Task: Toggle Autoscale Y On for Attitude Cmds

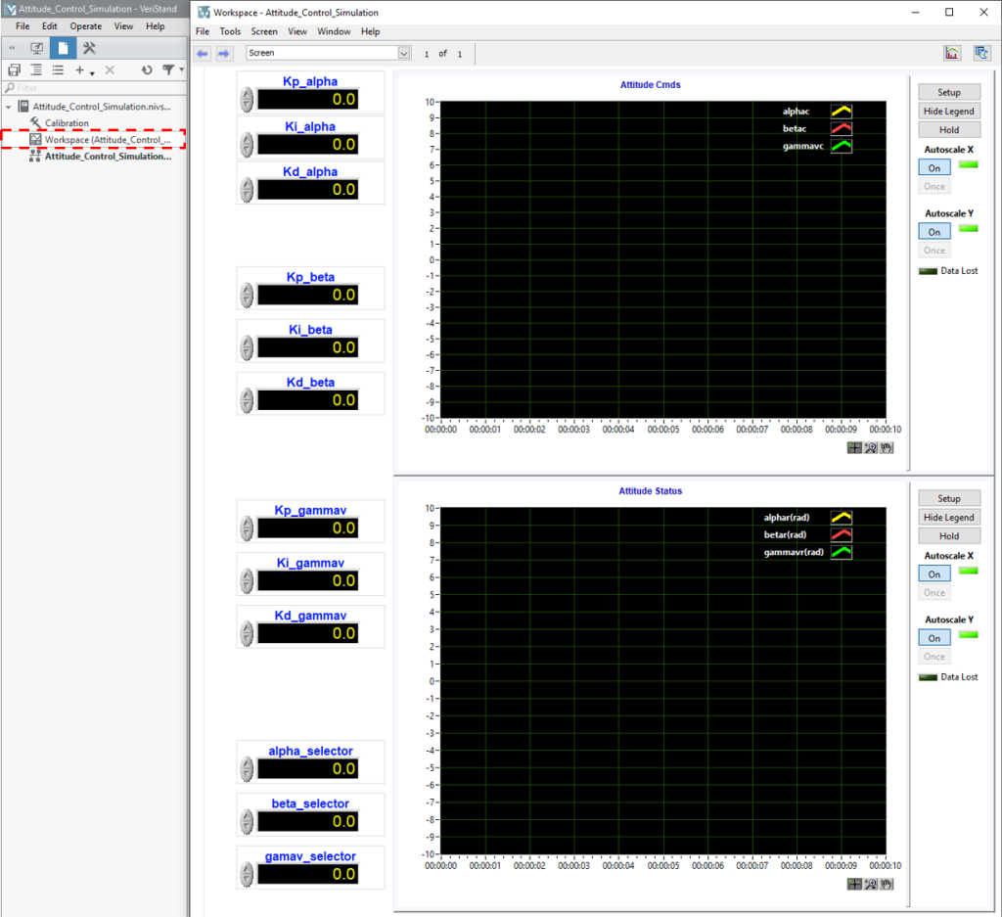Action: (x=934, y=231)
